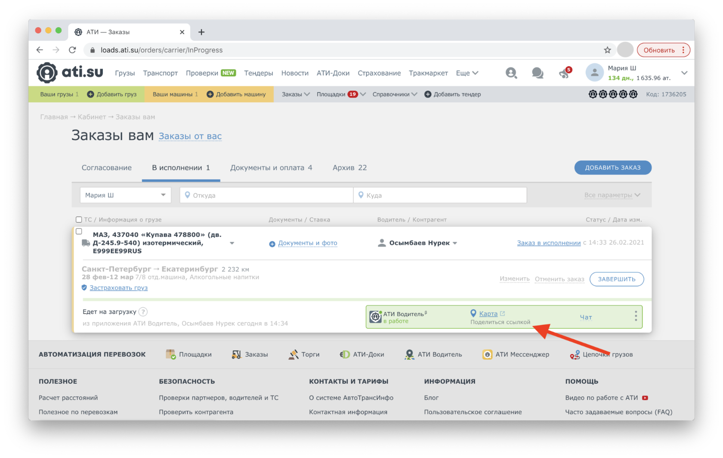The height and width of the screenshot is (458, 723).
Task: Open АТИ Мессенджер in automation footer
Action: [516, 355]
